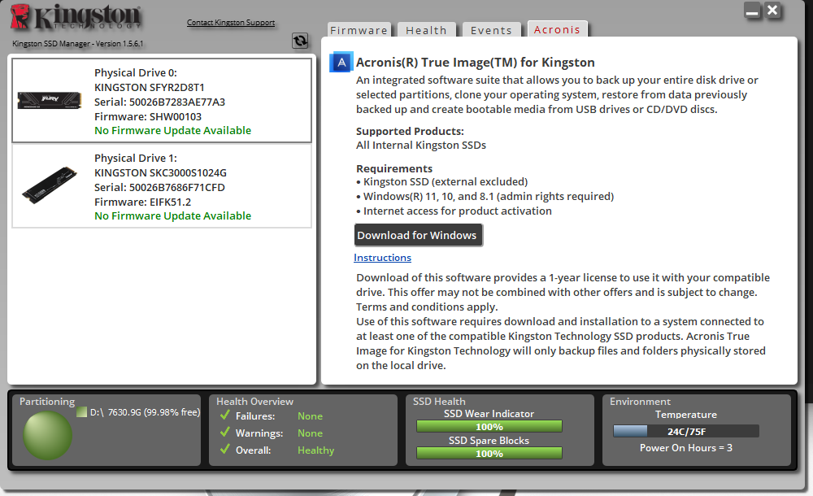Click Overall: Healthy value
The image size is (813, 496).
click(315, 450)
